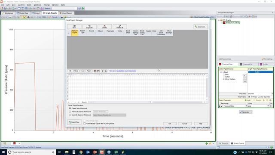Click the zoom magnifier icon in graph toolbar
The height and width of the screenshot is (155, 275).
click(x=40, y=17)
